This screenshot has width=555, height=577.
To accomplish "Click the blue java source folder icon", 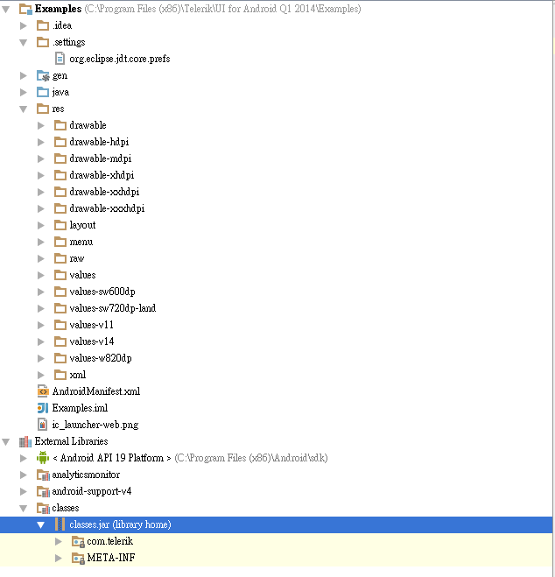I will 43,92.
